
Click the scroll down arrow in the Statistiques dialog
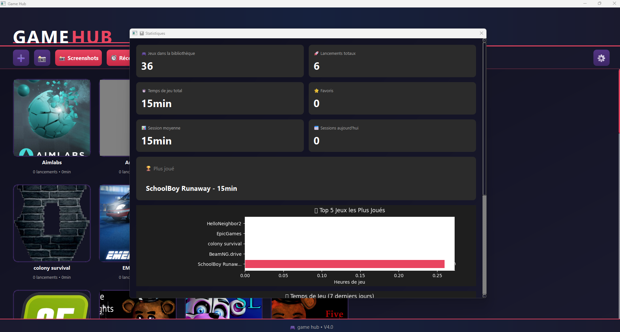tap(484, 296)
